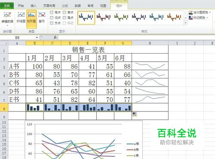Toggle the Low Point (低点) checkbox

click(x=52, y=18)
